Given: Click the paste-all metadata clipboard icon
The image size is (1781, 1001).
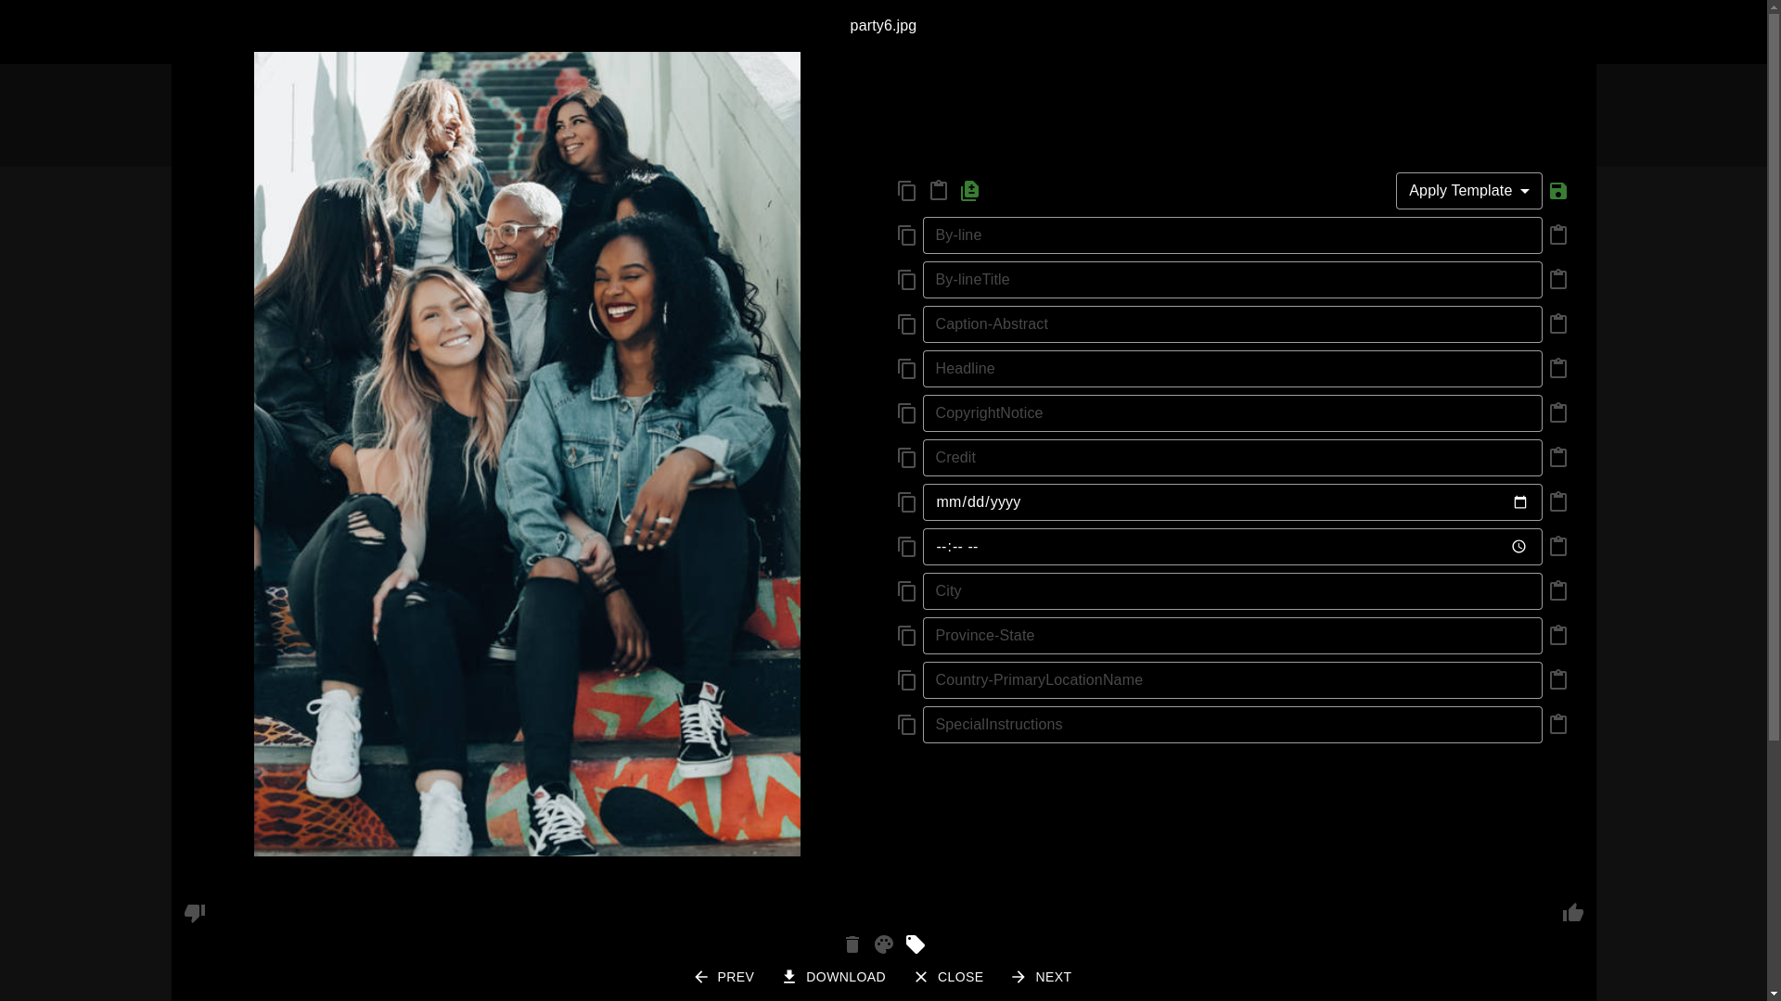Looking at the screenshot, I should tap(938, 190).
